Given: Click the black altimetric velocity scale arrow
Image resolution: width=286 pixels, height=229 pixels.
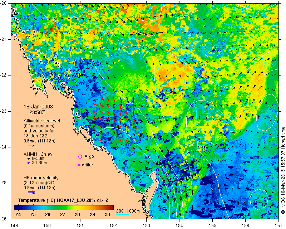Looking at the screenshot, I should (31, 146).
